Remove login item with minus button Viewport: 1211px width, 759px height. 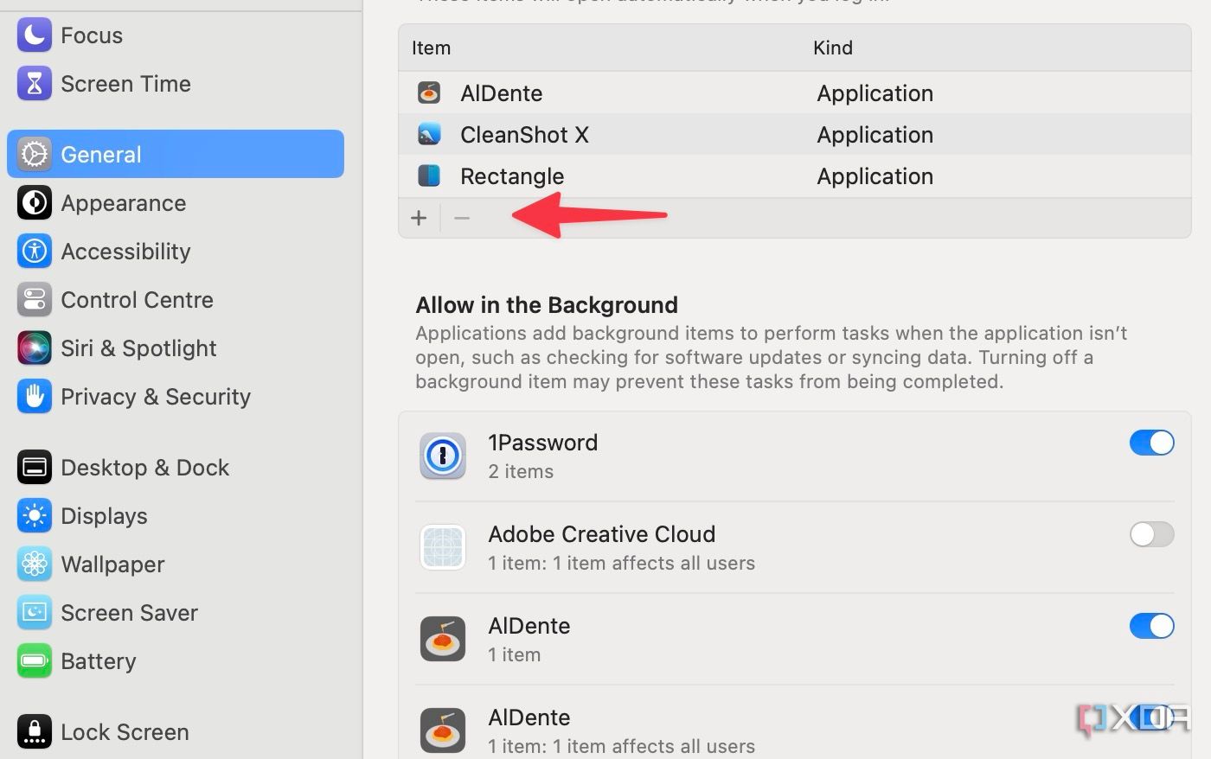point(462,218)
